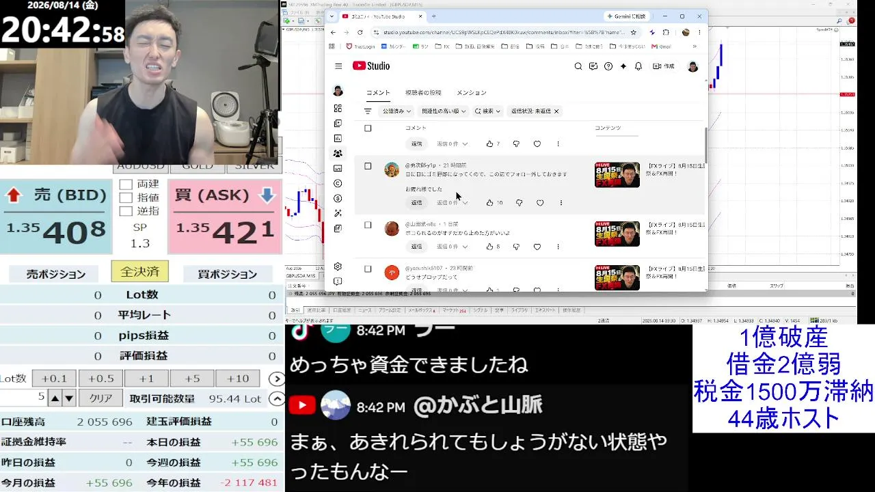Image resolution: width=875 pixels, height=492 pixels.
Task: Dislike the @山田武 comment
Action: 517,247
